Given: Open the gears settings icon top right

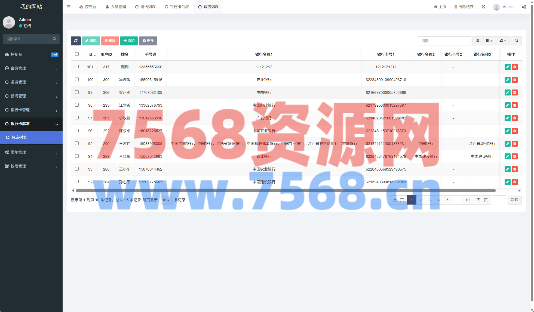Looking at the screenshot, I should [x=524, y=7].
